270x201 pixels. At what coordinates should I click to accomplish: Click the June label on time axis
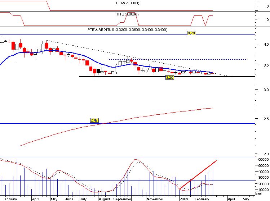(69, 199)
